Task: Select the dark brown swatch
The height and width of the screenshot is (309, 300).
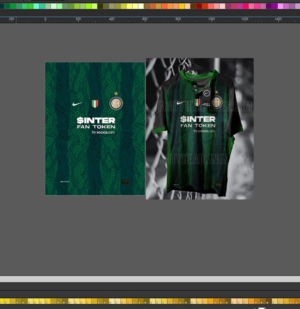Action: [x=194, y=6]
